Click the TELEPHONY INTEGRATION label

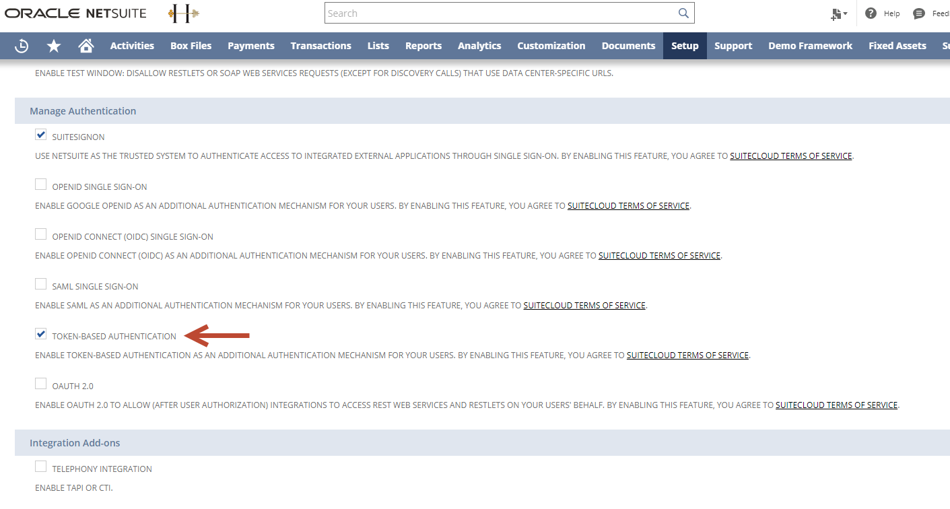click(102, 469)
